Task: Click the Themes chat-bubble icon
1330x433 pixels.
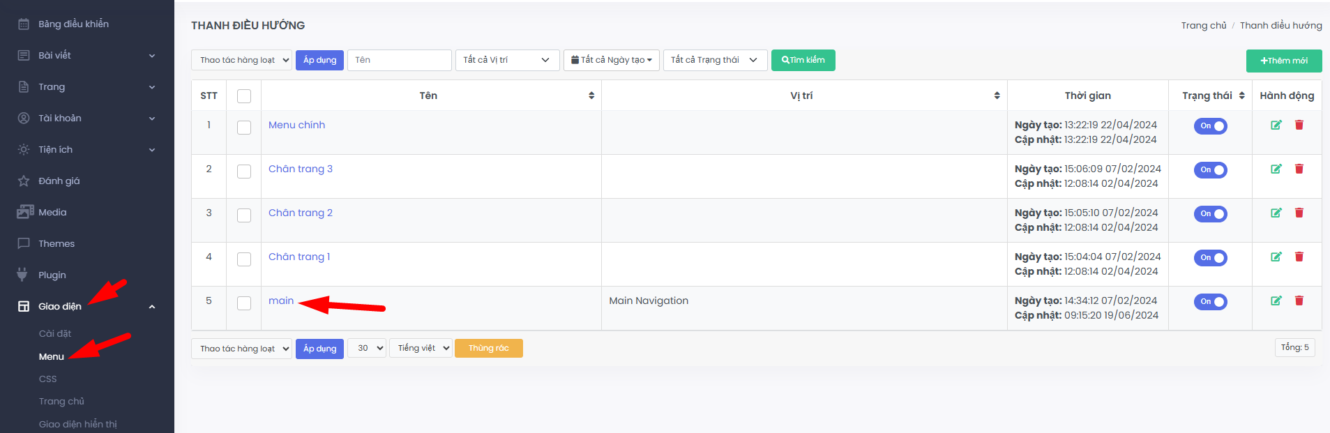Action: [x=24, y=243]
